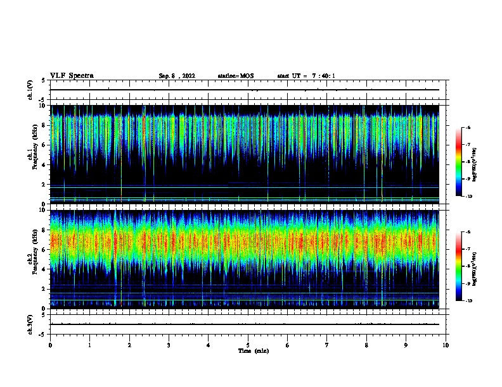Click the ch.3 voltage waveform trace

(x=244, y=324)
